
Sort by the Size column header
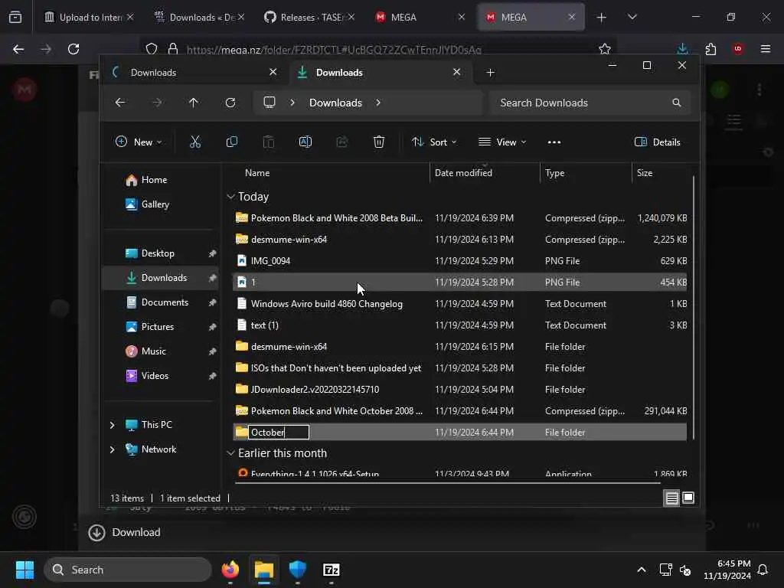[645, 173]
